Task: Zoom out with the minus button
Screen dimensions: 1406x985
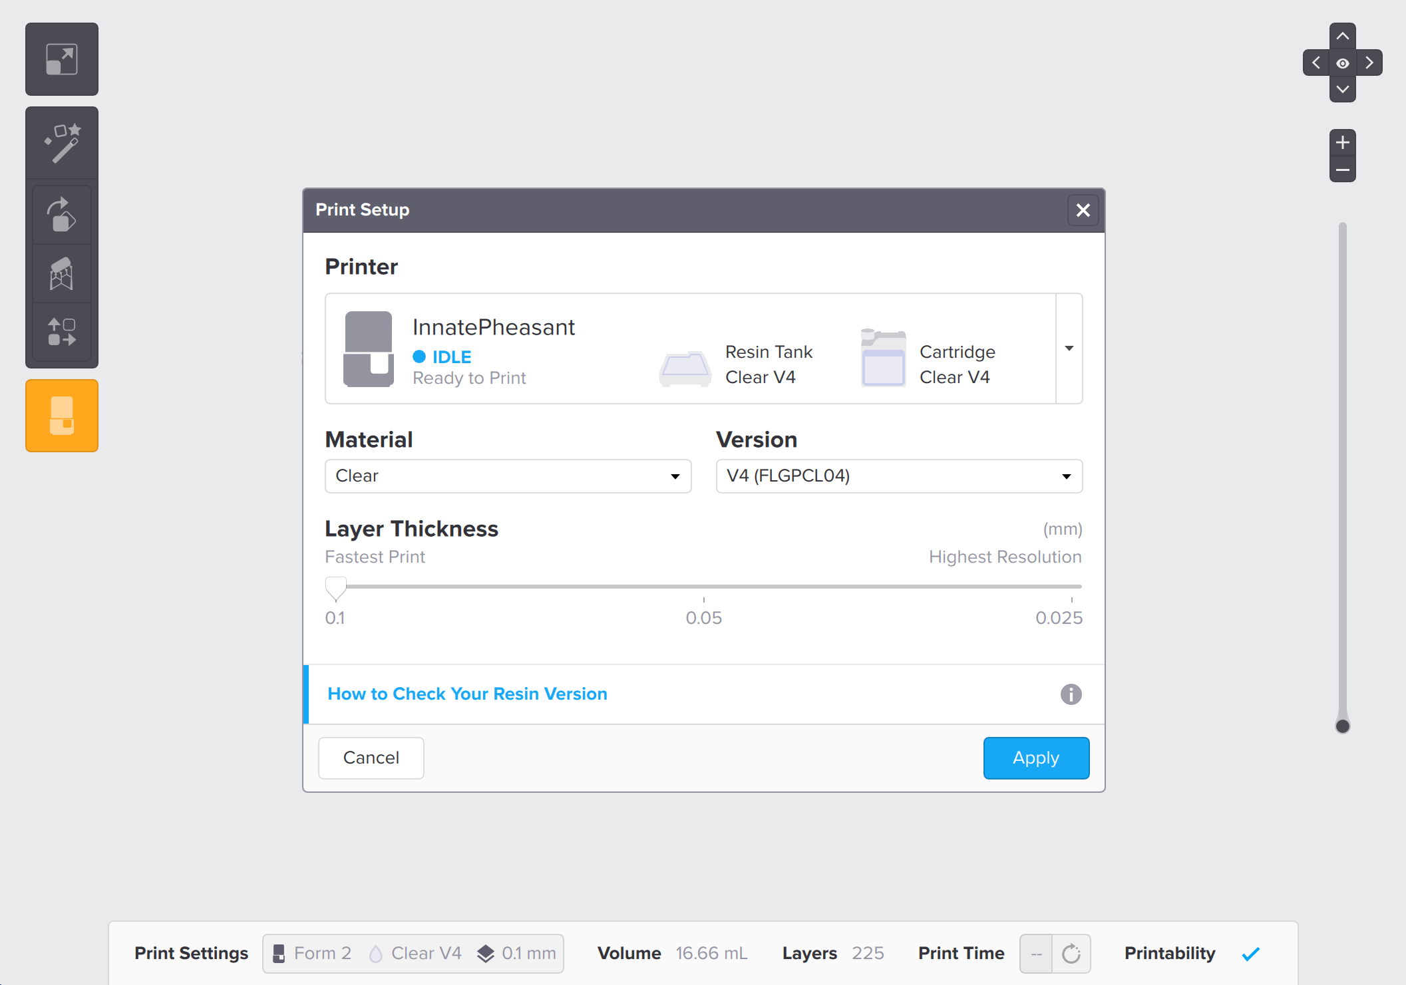Action: 1343,170
